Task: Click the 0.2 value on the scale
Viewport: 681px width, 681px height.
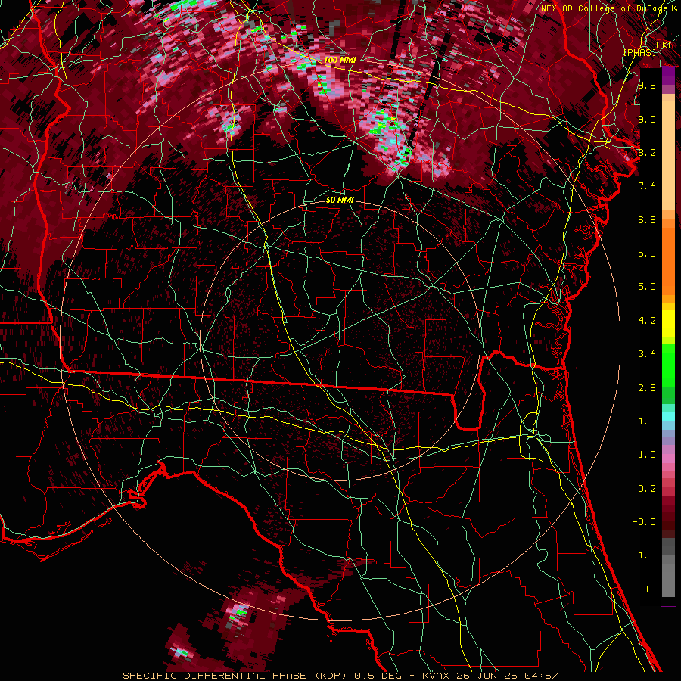Action: (647, 489)
